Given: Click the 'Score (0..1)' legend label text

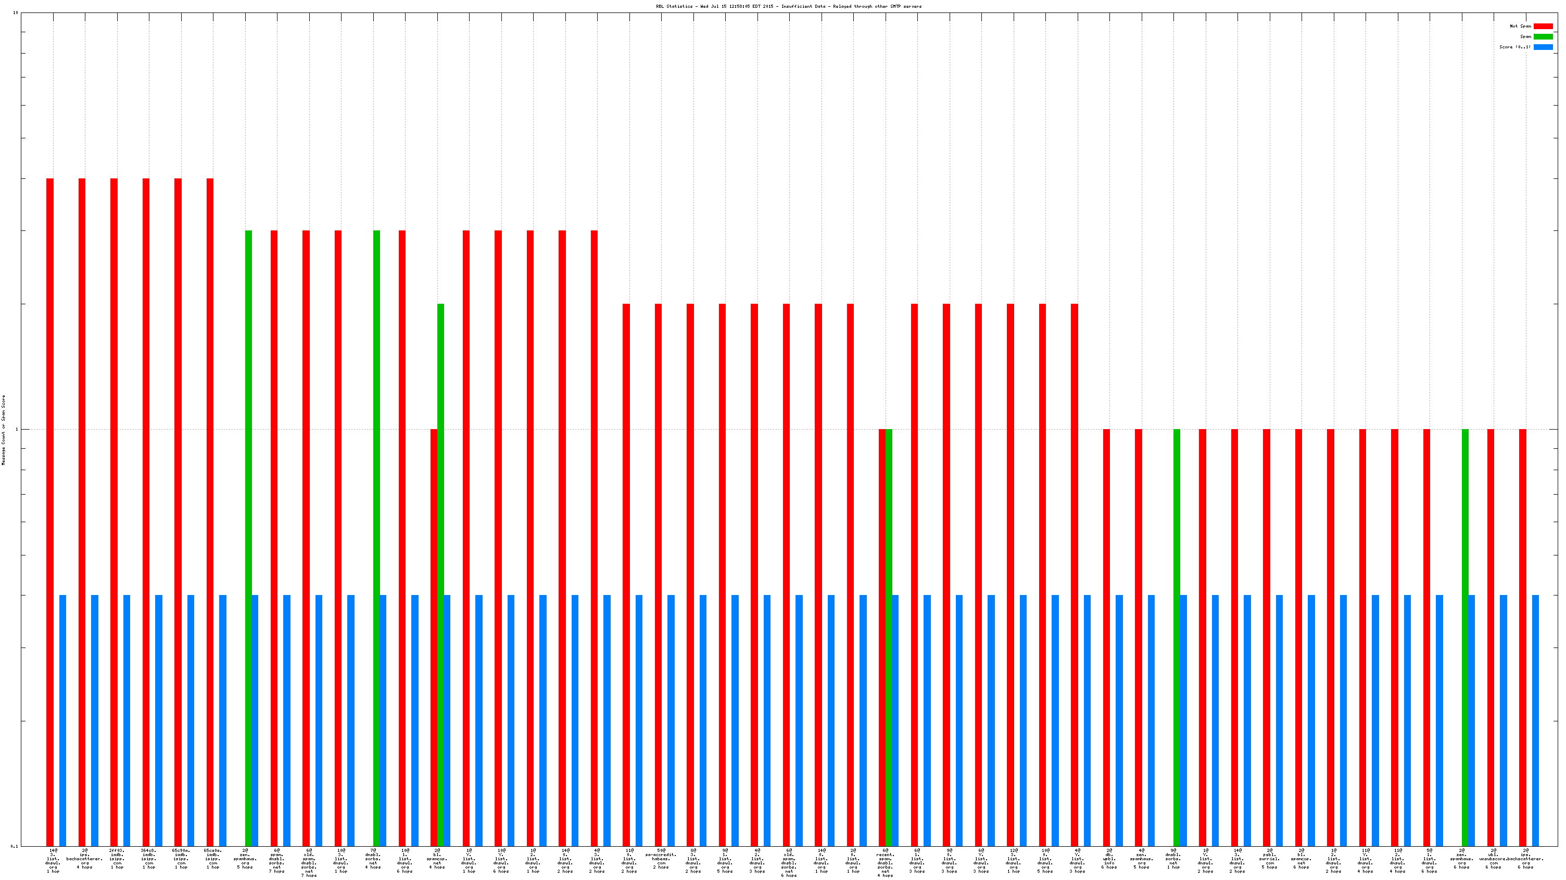Looking at the screenshot, I should click(1514, 47).
